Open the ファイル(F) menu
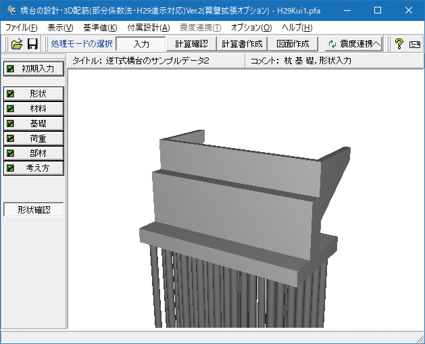The image size is (425, 344). point(22,28)
